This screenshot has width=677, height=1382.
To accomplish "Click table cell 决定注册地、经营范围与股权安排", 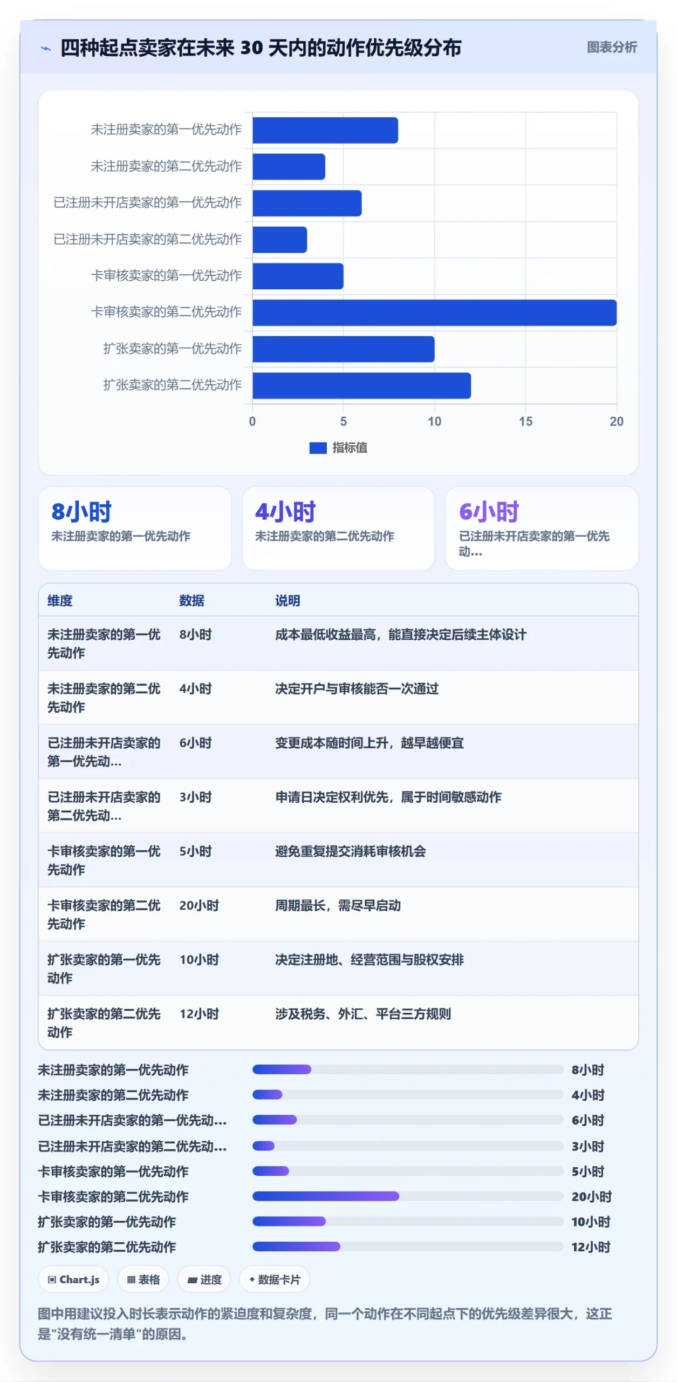I will click(369, 959).
